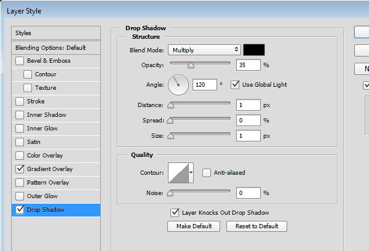Open the contour picker dropdown arrow
The height and width of the screenshot is (251, 369).
click(191, 173)
